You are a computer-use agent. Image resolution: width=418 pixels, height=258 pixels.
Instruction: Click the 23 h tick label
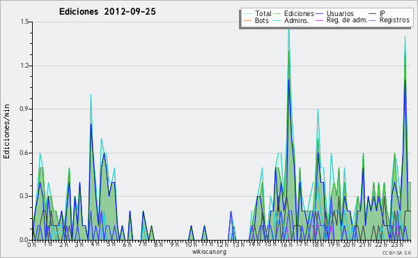pyautogui.click(x=396, y=244)
